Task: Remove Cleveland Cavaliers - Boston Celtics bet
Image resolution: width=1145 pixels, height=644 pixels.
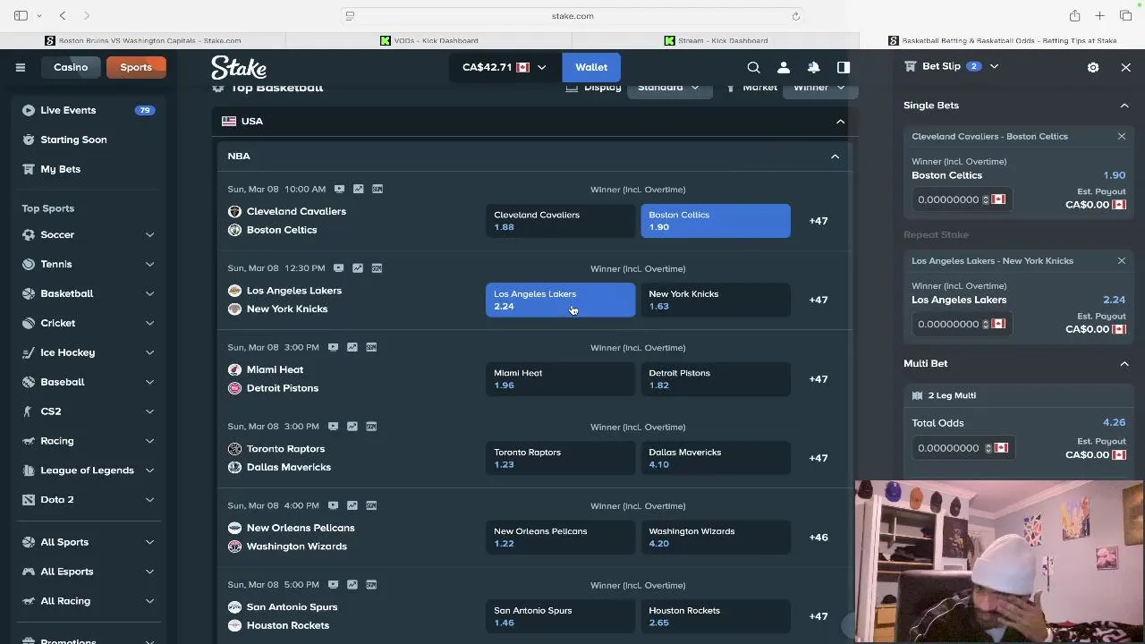Action: 1122,136
